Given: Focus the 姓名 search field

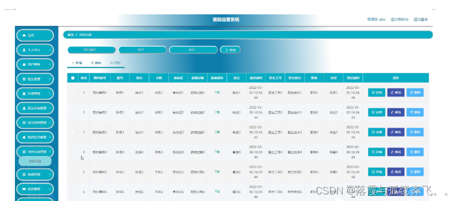Looking at the screenshot, I should [x=193, y=50].
